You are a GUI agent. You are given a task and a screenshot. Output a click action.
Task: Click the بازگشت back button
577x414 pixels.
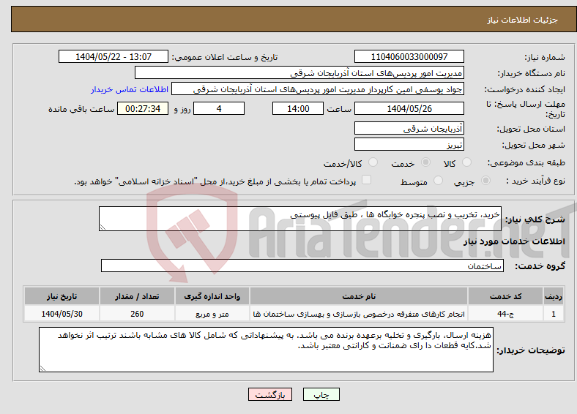pyautogui.click(x=270, y=394)
